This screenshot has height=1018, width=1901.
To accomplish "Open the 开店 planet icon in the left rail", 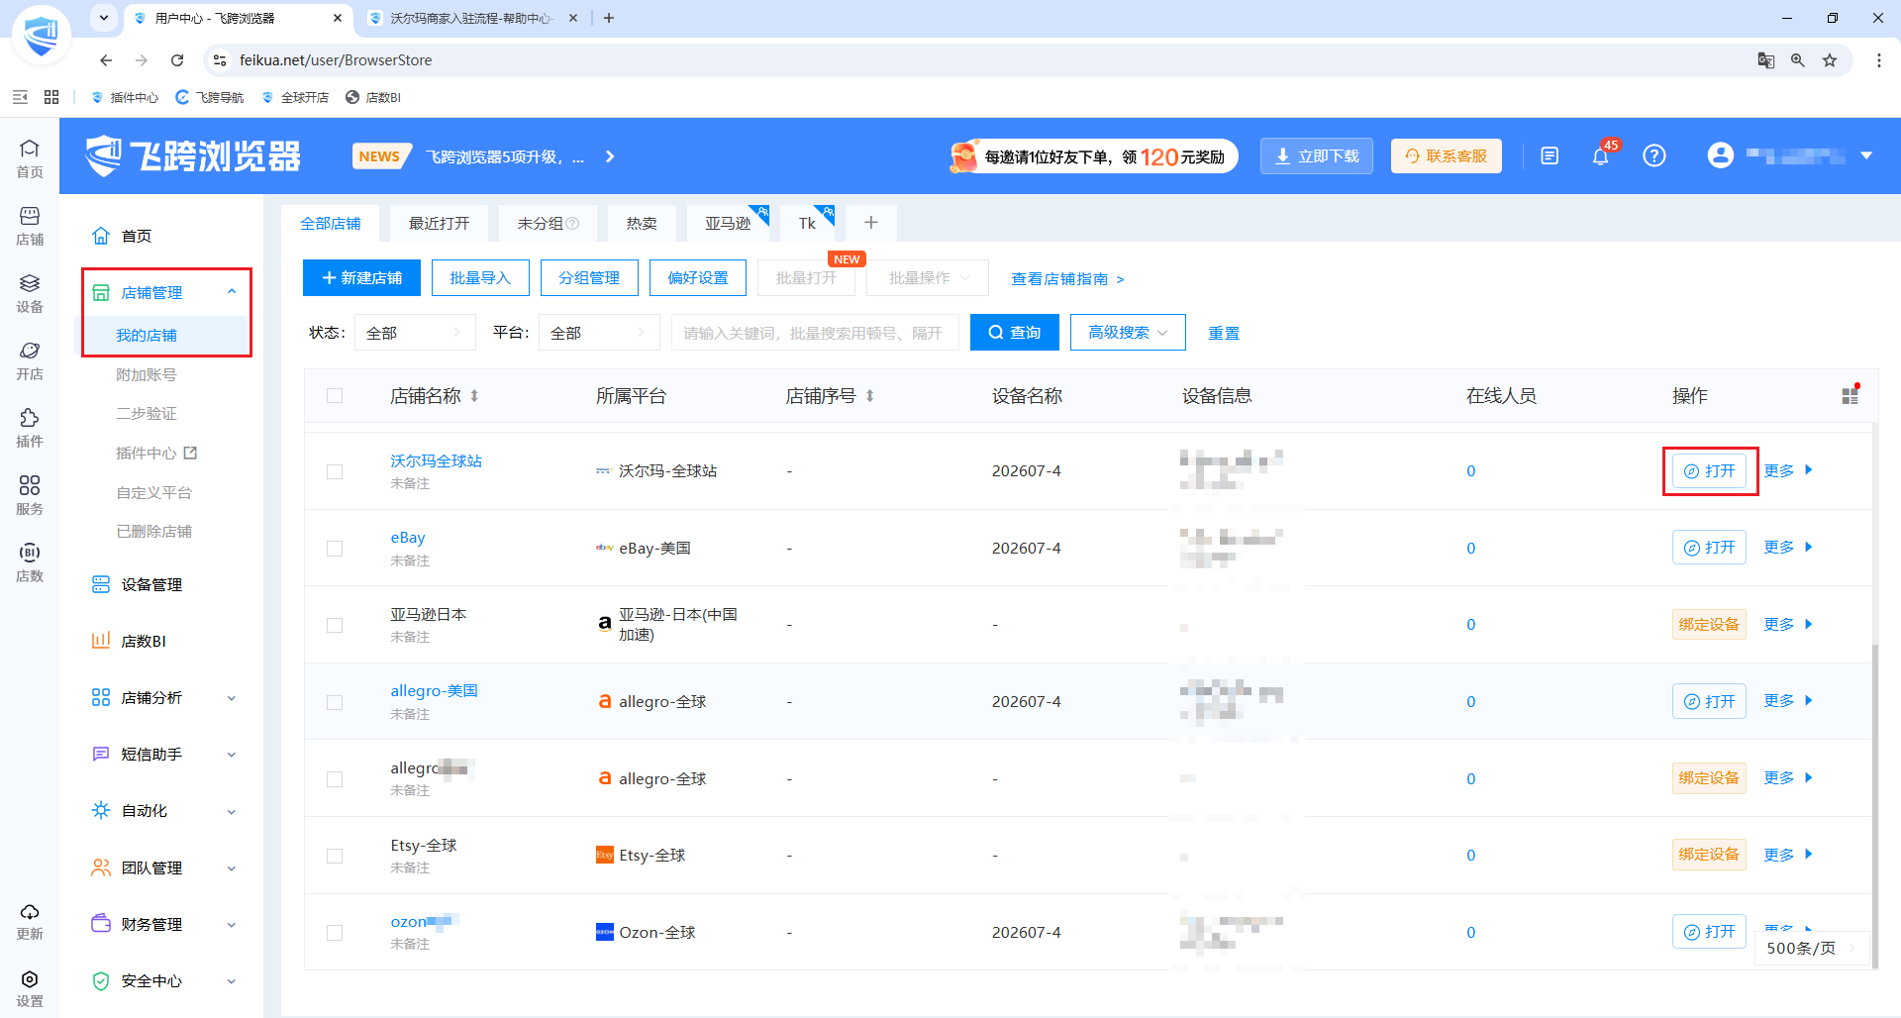I will (x=30, y=360).
